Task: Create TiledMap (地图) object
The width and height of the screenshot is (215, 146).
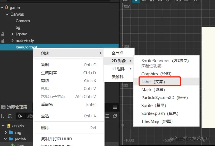Action: coord(166,121)
